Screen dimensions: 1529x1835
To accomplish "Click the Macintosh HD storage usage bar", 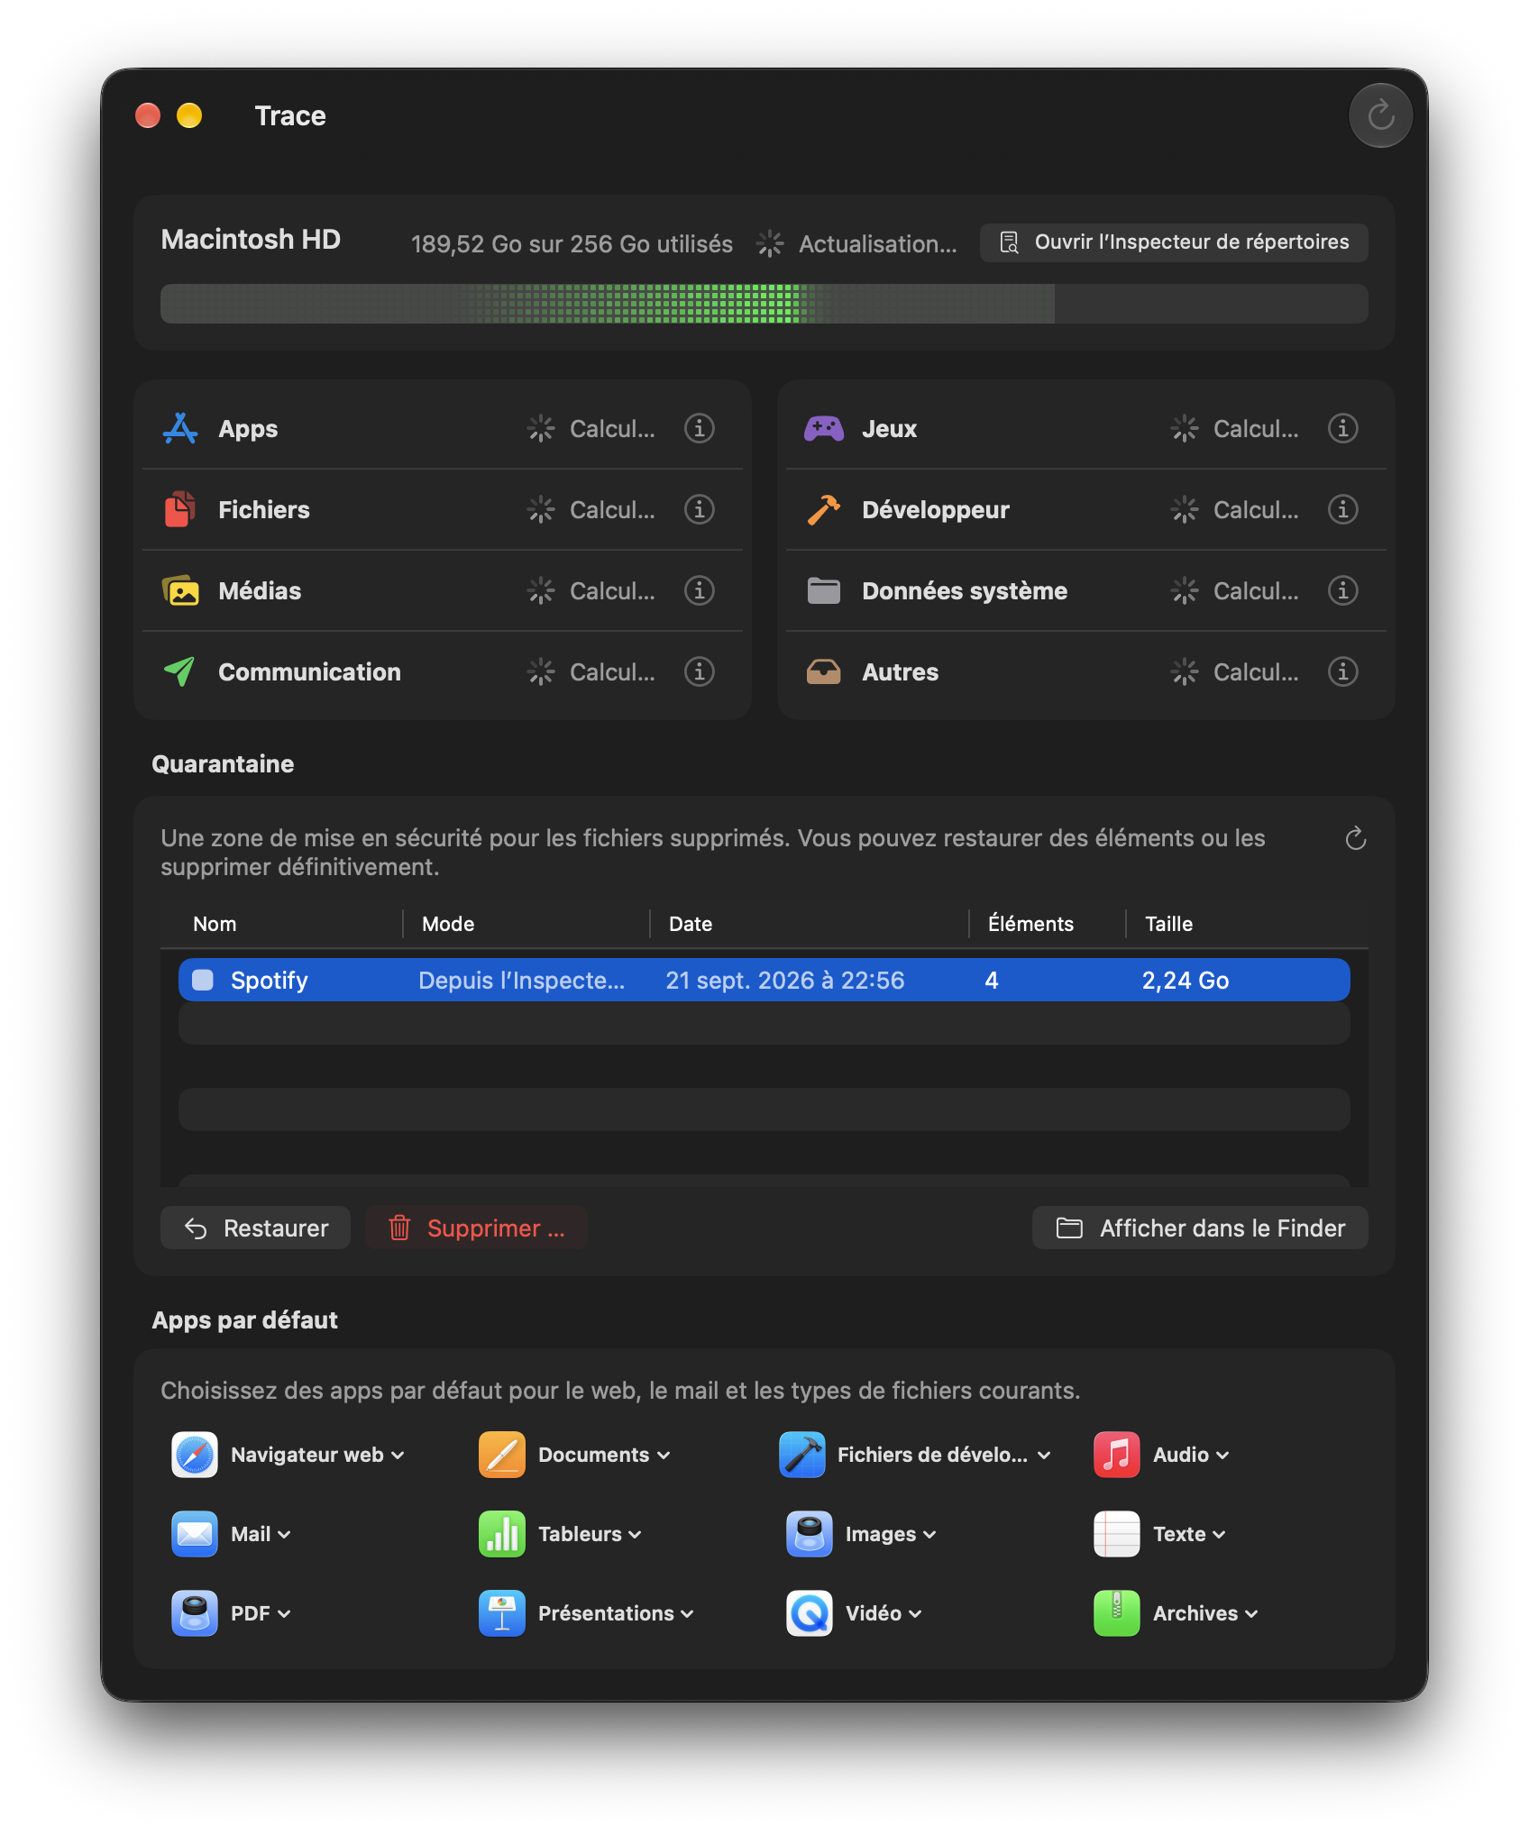I will tap(764, 304).
